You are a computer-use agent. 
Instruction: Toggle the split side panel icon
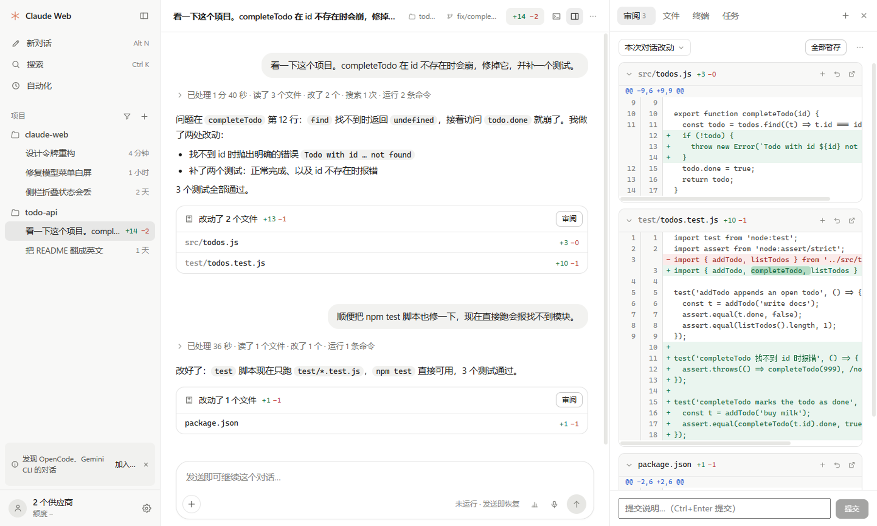pos(574,16)
